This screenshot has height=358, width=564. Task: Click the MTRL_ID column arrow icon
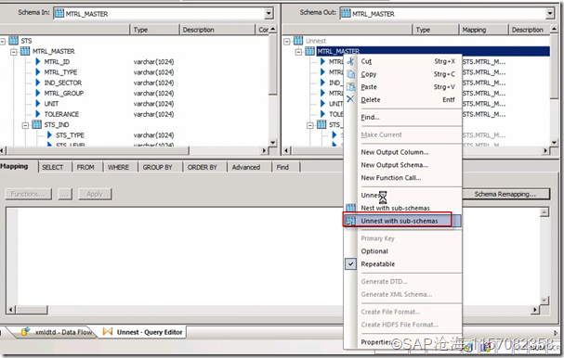[38, 62]
